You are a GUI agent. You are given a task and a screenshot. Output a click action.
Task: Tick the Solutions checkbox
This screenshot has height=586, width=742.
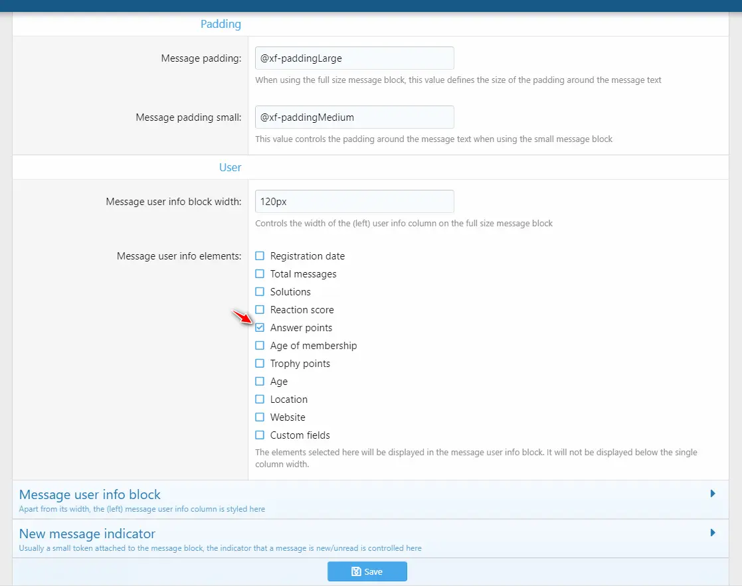(x=260, y=291)
